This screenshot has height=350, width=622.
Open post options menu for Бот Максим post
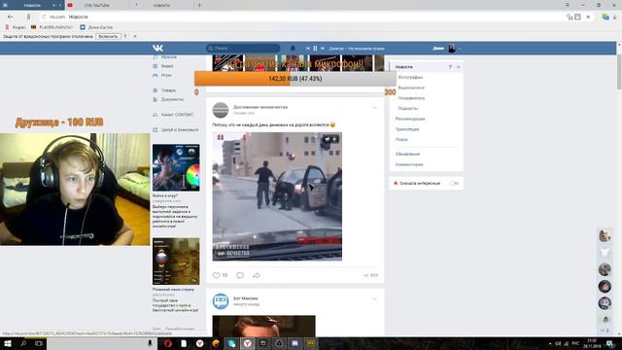374,298
